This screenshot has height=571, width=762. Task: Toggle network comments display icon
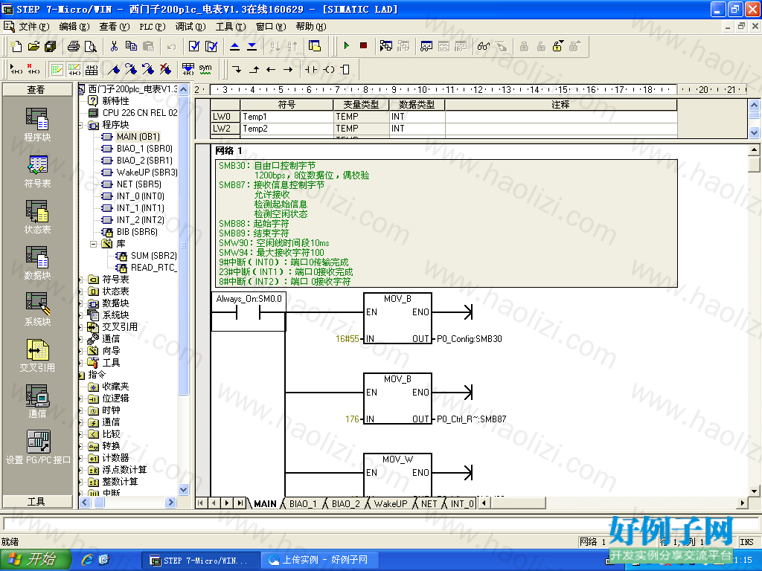74,69
